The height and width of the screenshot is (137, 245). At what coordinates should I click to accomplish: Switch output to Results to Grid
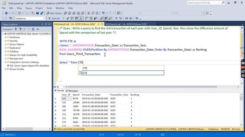click(x=106, y=18)
